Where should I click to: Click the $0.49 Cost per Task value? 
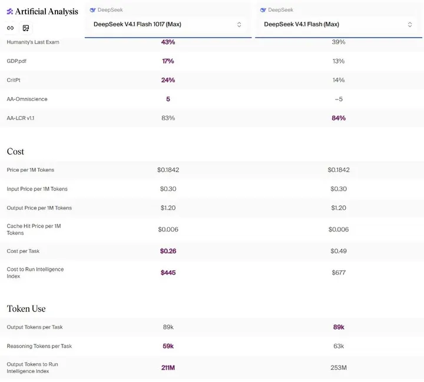click(x=339, y=251)
